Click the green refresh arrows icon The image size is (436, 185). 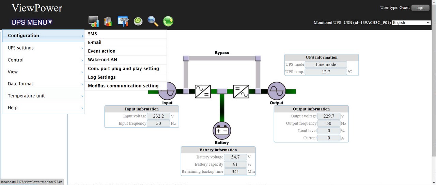pos(168,21)
